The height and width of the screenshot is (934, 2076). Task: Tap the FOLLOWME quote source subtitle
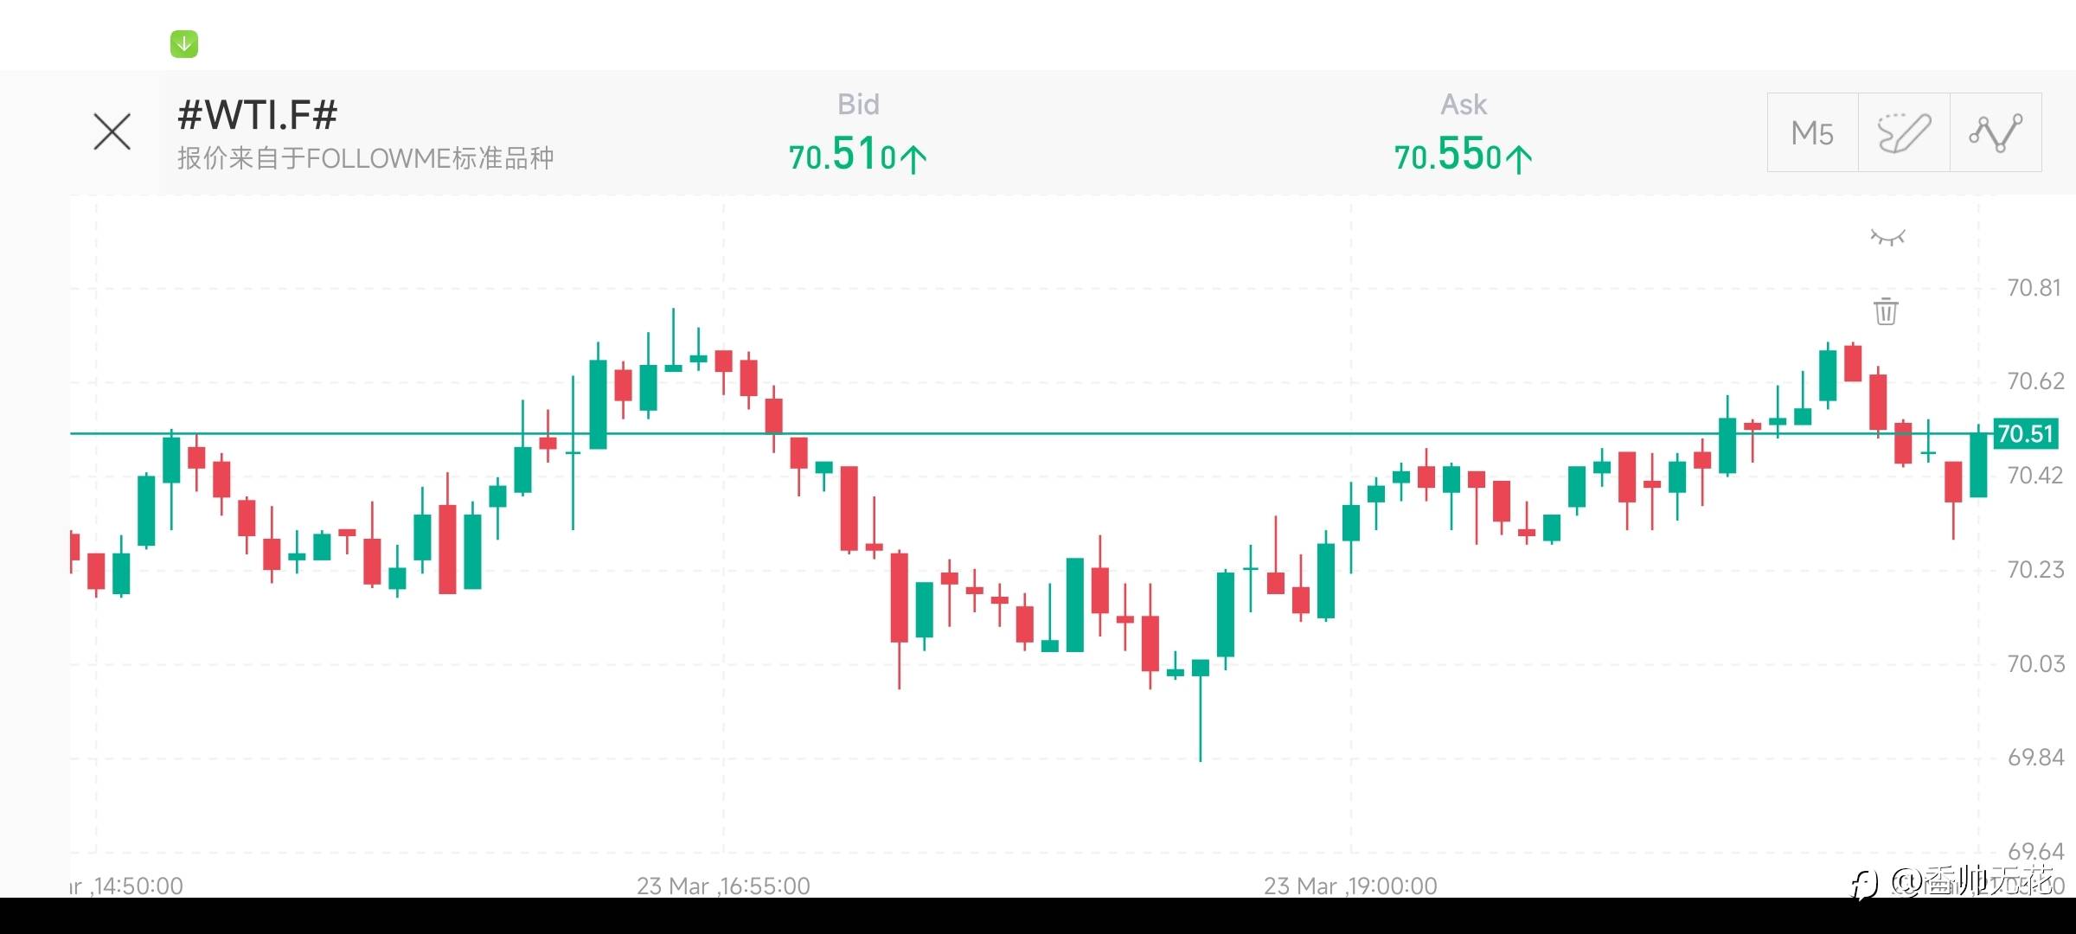pos(365,158)
